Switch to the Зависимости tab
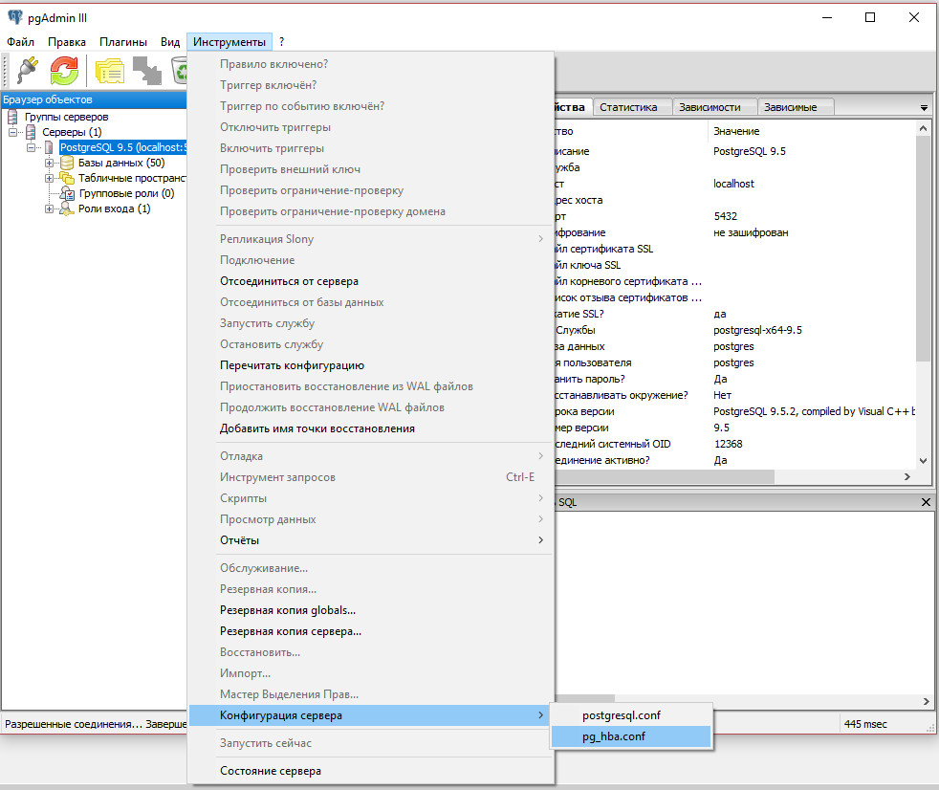 tap(711, 107)
